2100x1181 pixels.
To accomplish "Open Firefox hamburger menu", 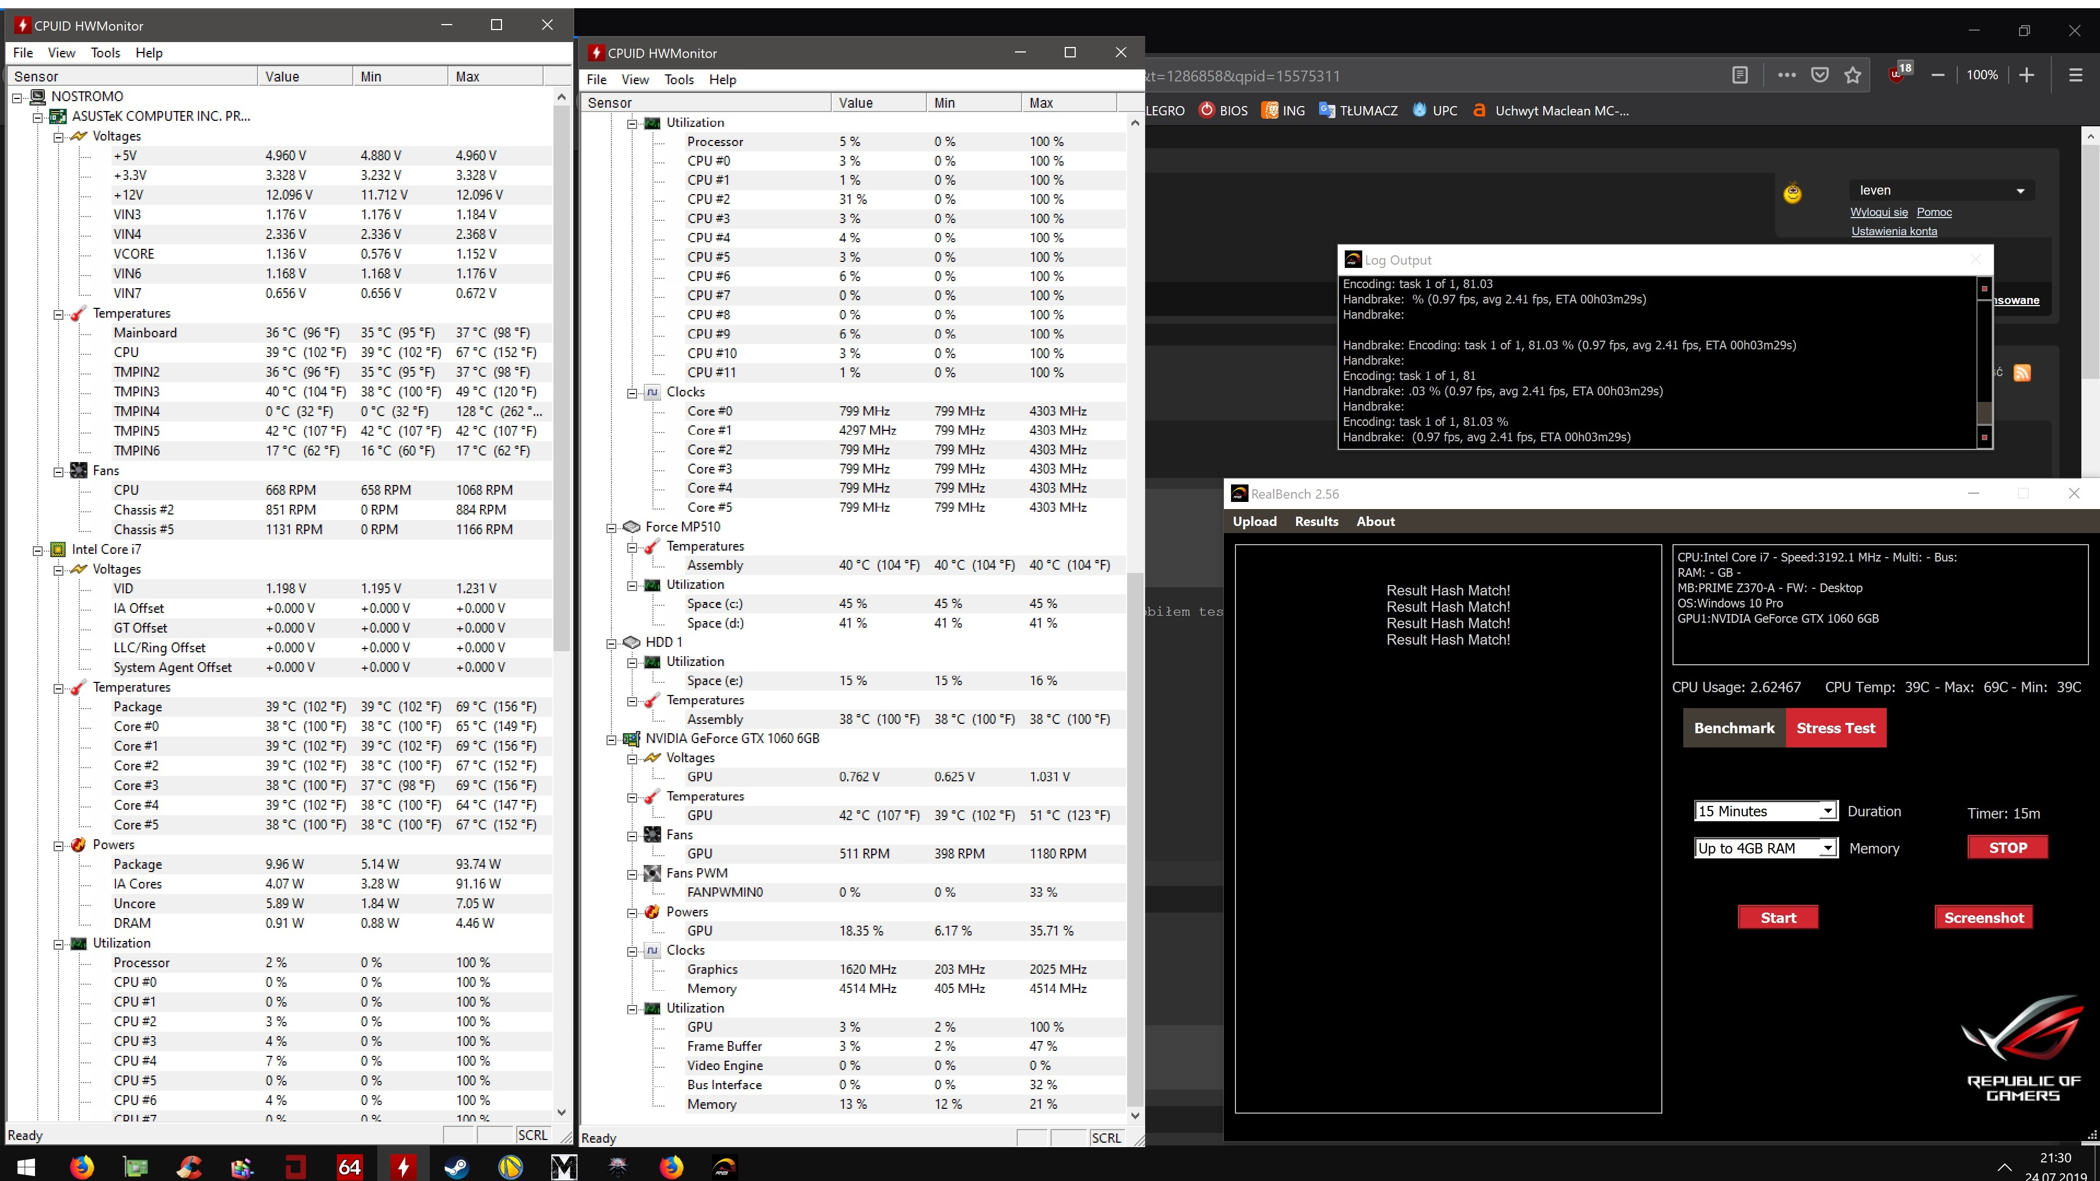I will pos(2075,75).
